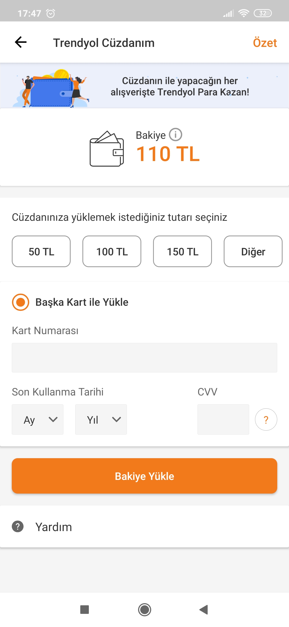Focus the Kart Numarası field
Screen dimensions: 289x627
(144, 358)
